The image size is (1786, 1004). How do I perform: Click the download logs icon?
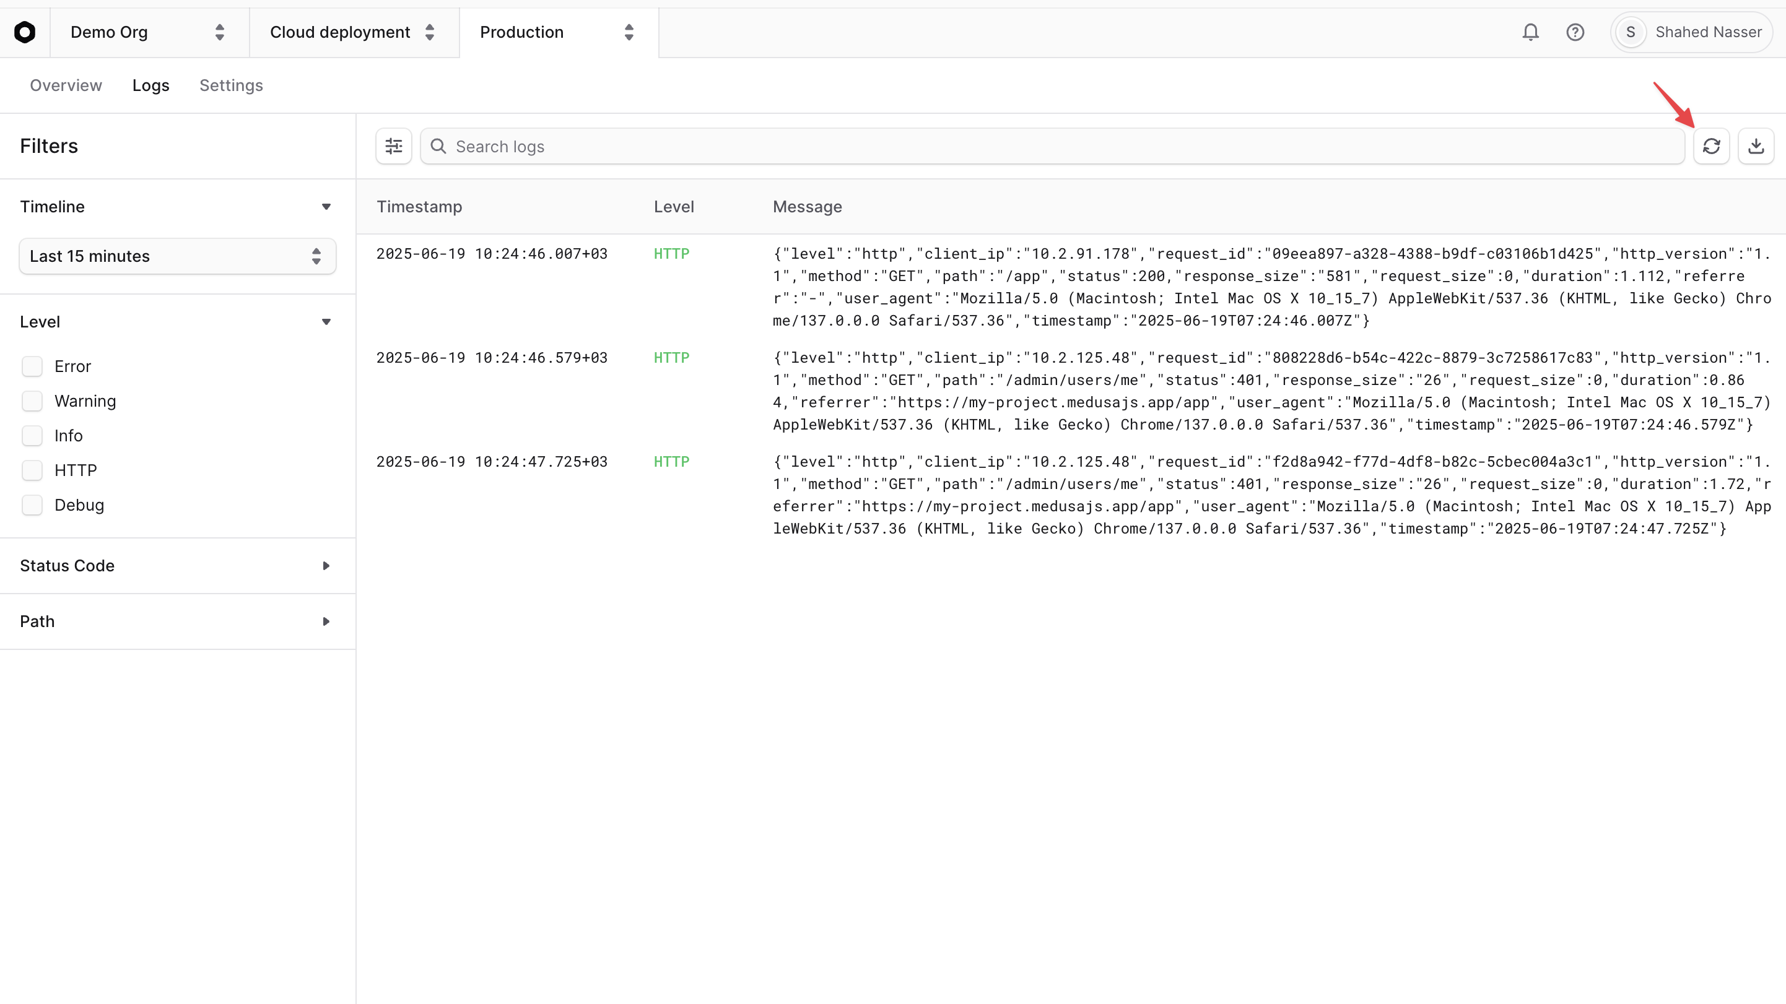(x=1756, y=145)
